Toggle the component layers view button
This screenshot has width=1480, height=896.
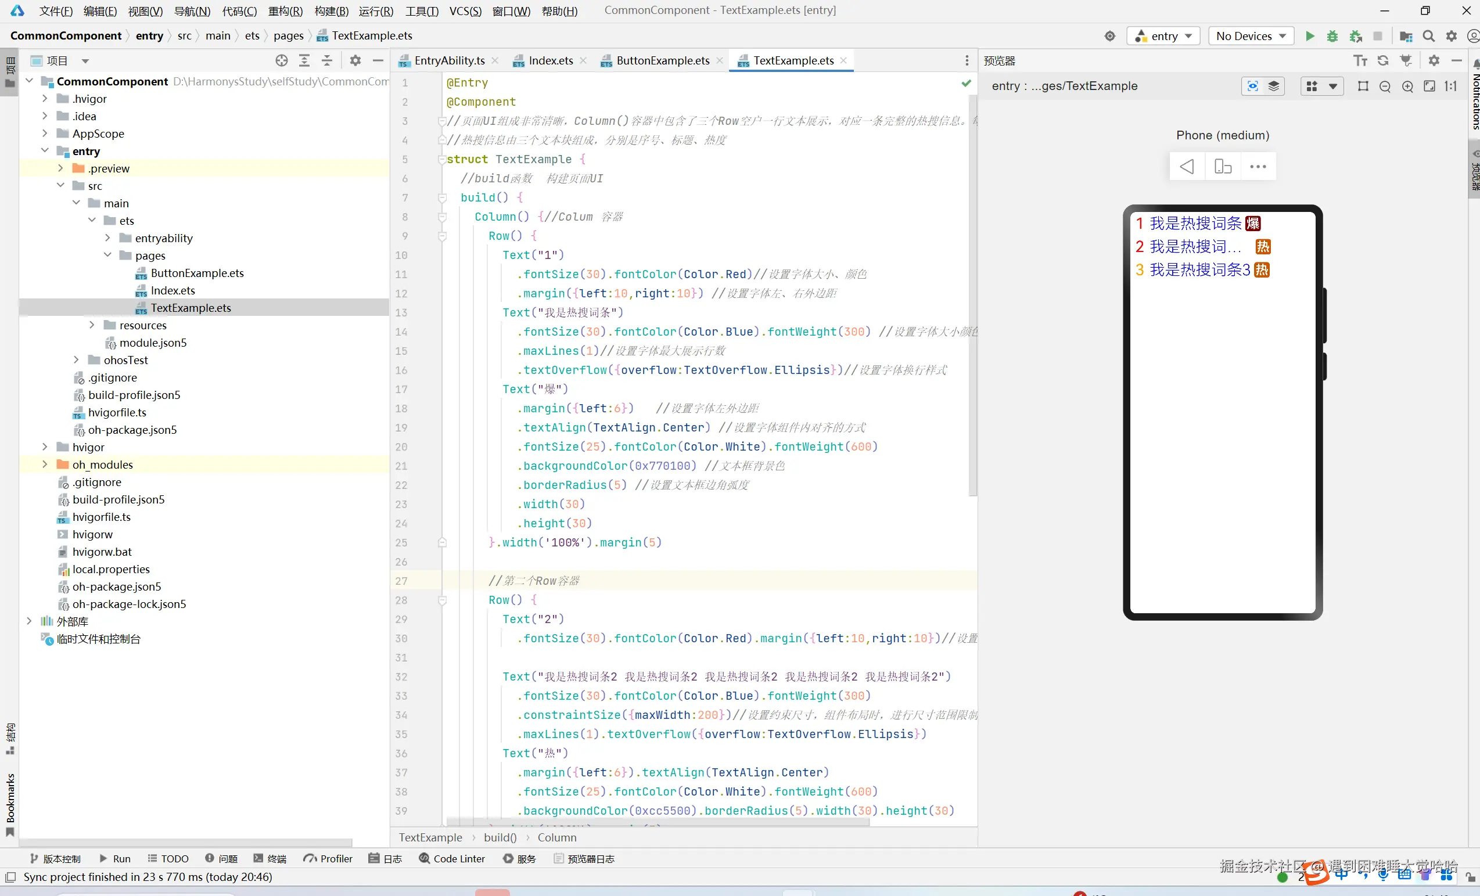1274,87
